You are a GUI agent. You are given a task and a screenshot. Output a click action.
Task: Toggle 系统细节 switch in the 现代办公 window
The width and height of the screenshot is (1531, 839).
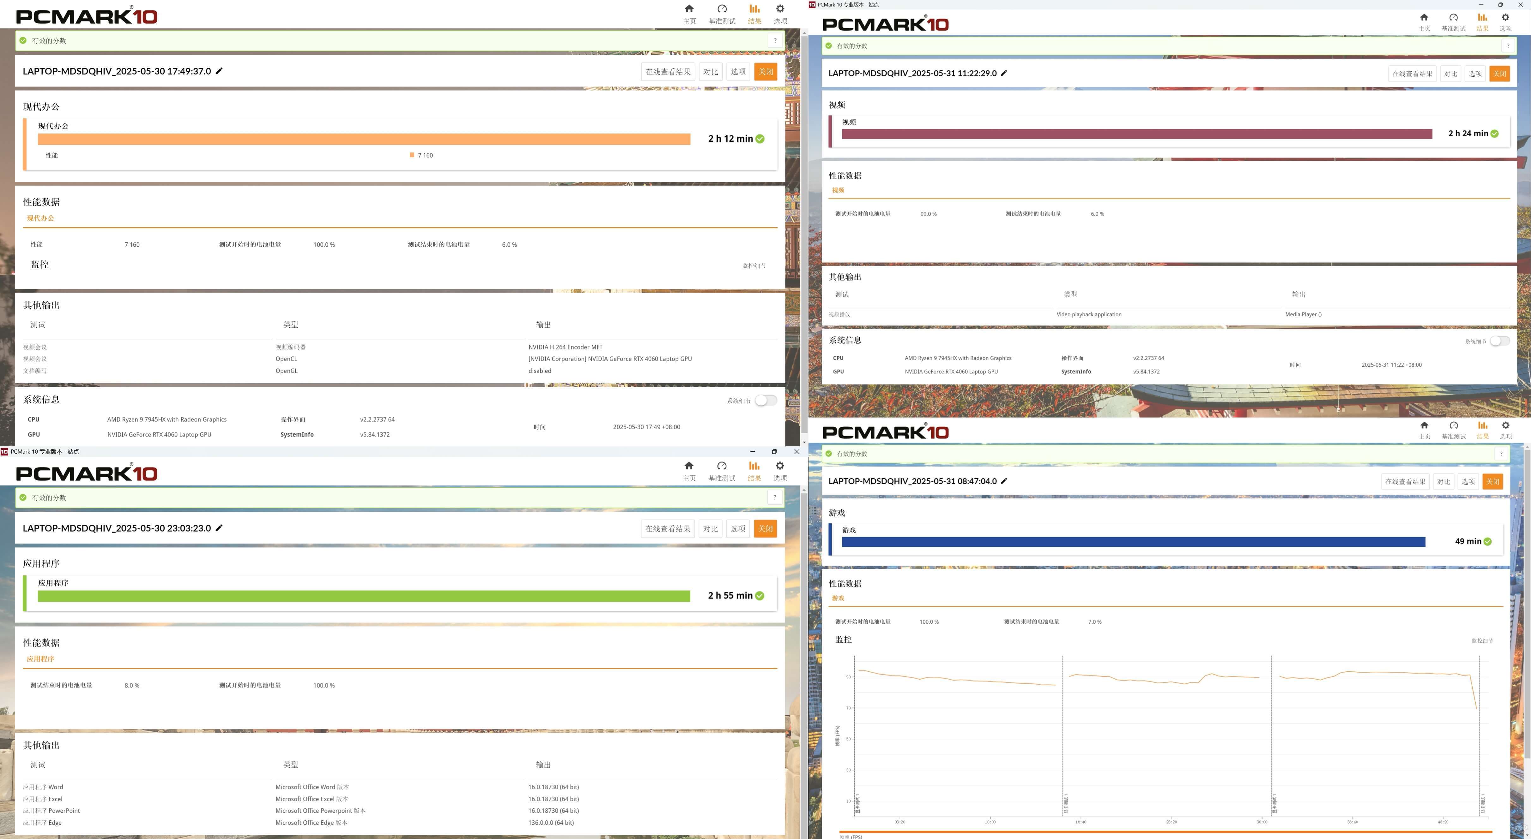pyautogui.click(x=765, y=400)
